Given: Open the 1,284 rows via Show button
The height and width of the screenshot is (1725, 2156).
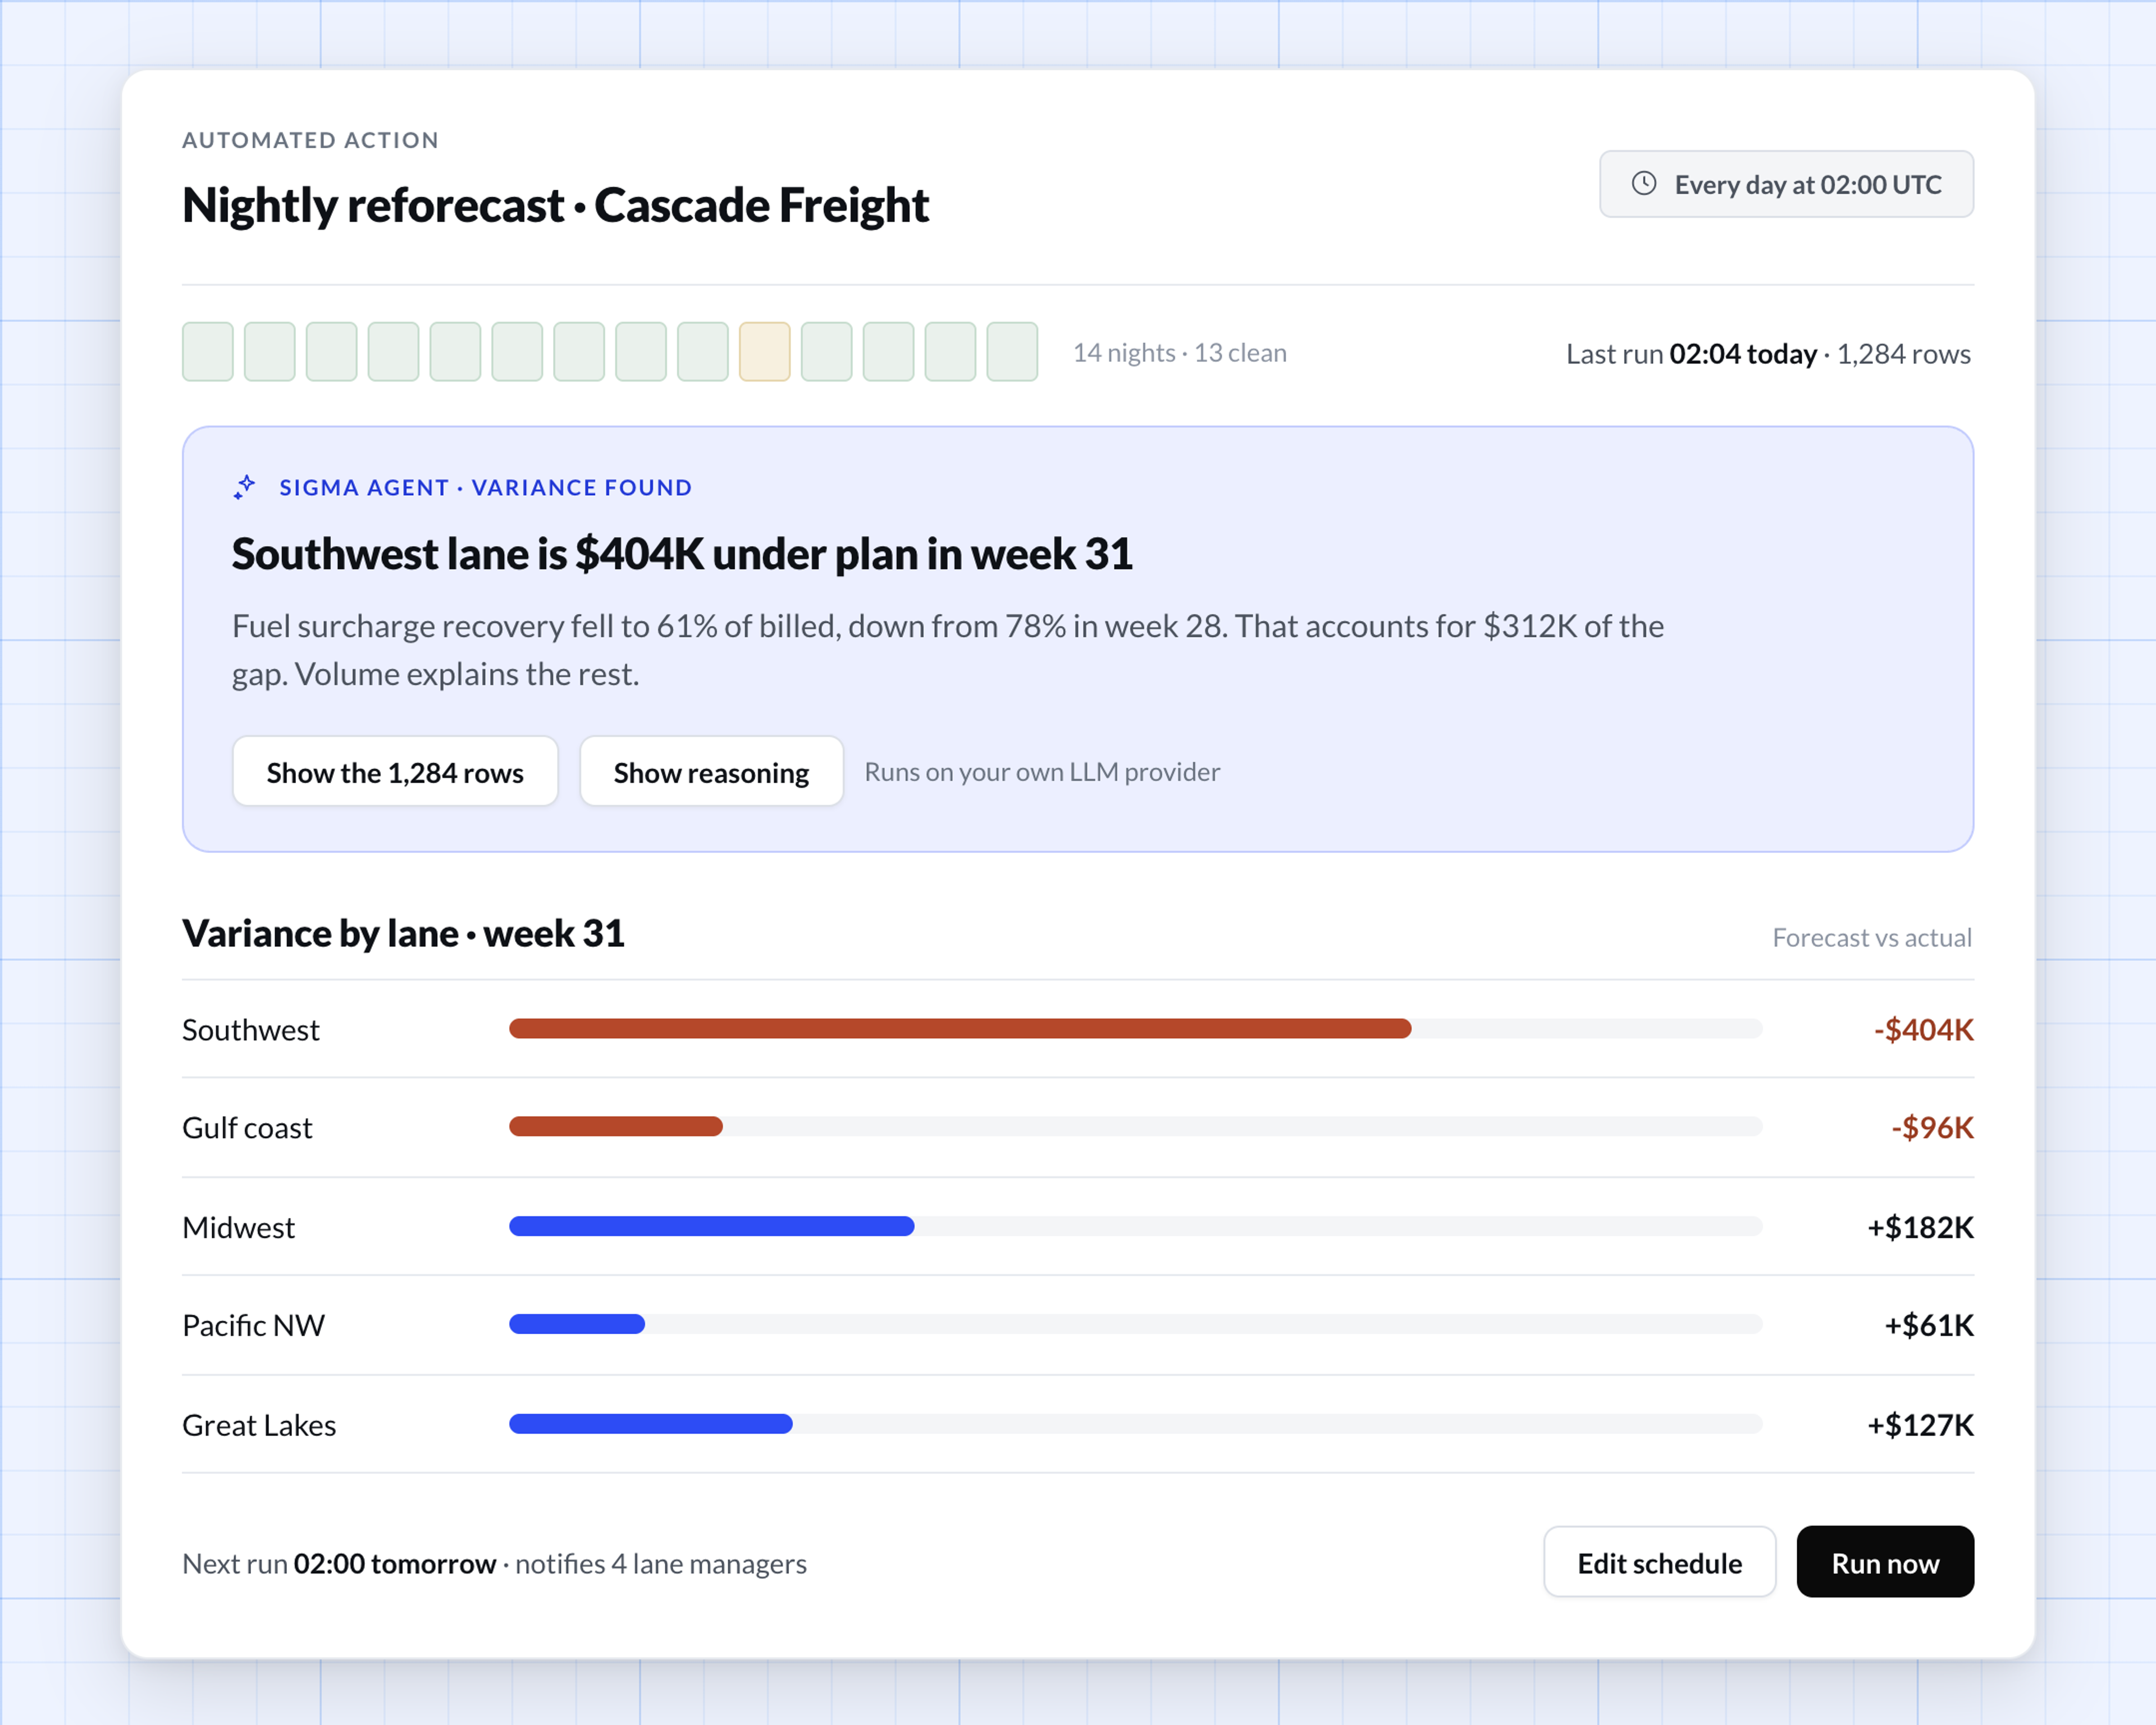Looking at the screenshot, I should click(x=395, y=772).
